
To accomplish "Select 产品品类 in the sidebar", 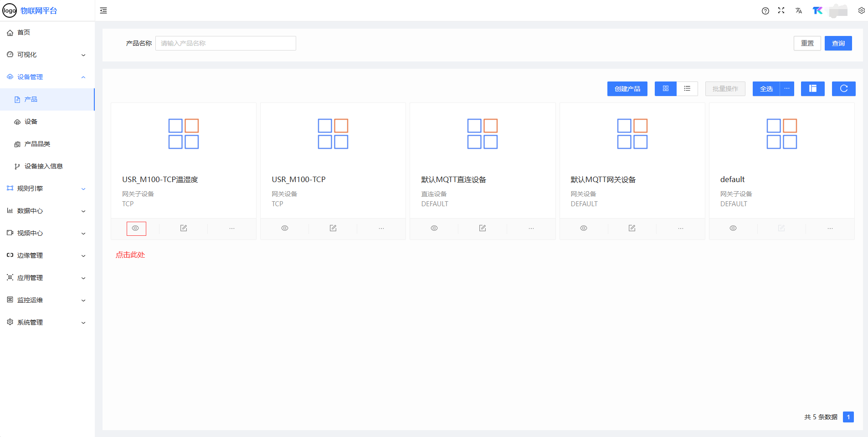I will pos(37,144).
